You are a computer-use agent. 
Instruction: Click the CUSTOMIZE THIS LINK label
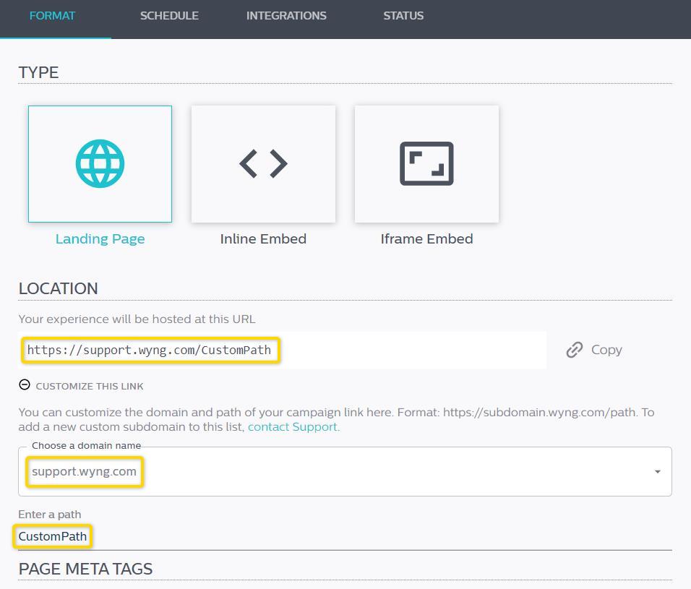[x=90, y=387]
